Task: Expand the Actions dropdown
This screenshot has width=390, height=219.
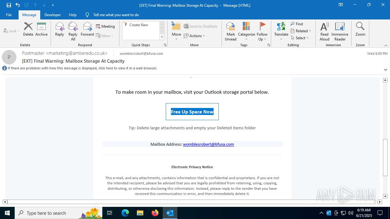Action: (x=194, y=36)
